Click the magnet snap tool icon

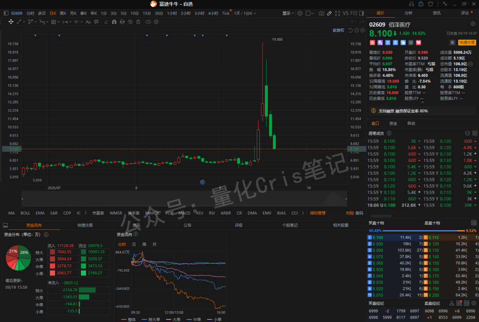click(115, 21)
